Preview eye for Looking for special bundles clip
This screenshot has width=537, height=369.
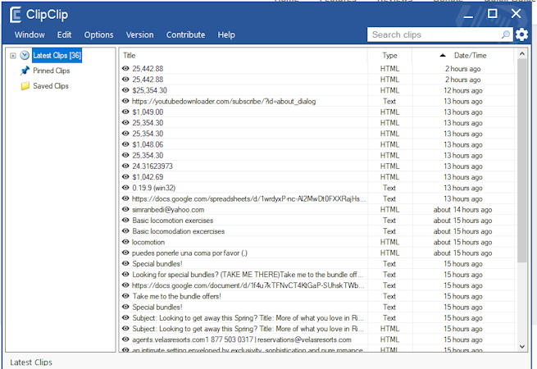[x=125, y=275]
